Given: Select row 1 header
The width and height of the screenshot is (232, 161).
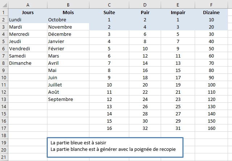Looking at the screenshot, I should click(4, 12).
